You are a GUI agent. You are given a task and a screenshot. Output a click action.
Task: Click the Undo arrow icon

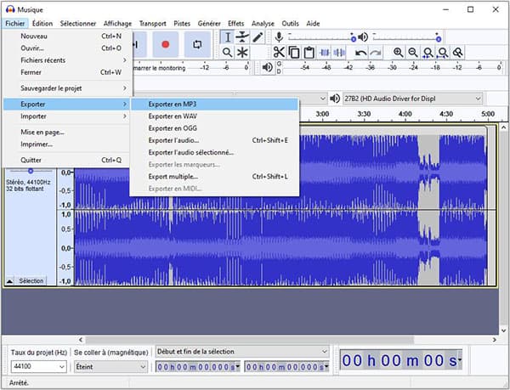point(360,53)
